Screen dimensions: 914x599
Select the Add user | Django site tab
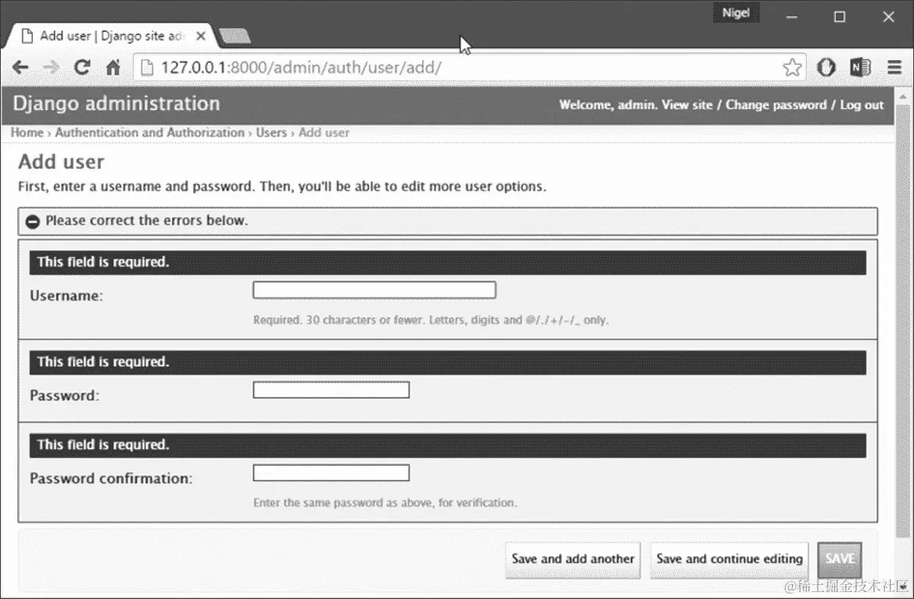111,36
